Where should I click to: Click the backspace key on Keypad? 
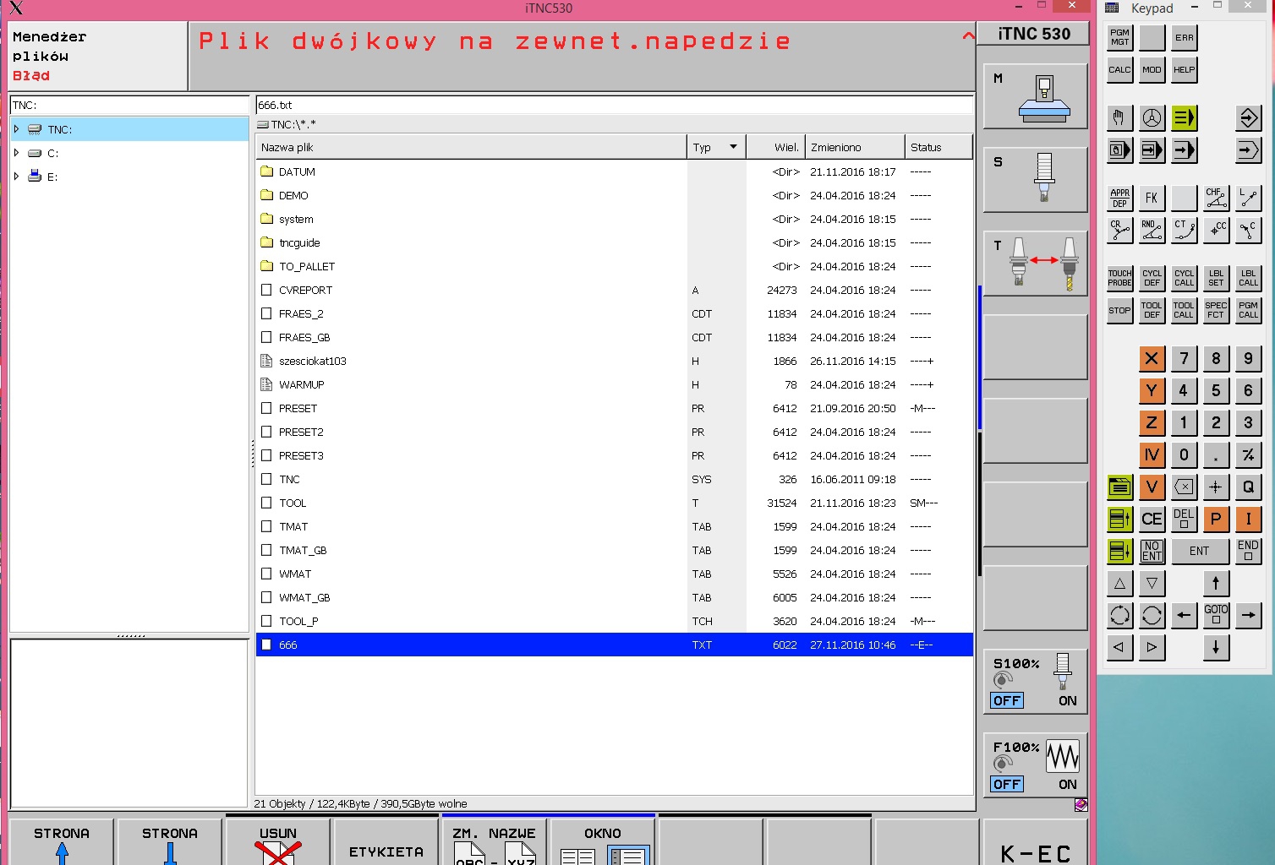tap(1184, 487)
